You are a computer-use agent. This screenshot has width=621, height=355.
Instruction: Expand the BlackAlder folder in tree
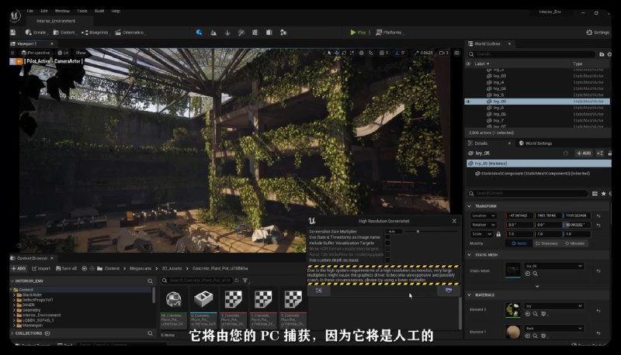coord(15,295)
